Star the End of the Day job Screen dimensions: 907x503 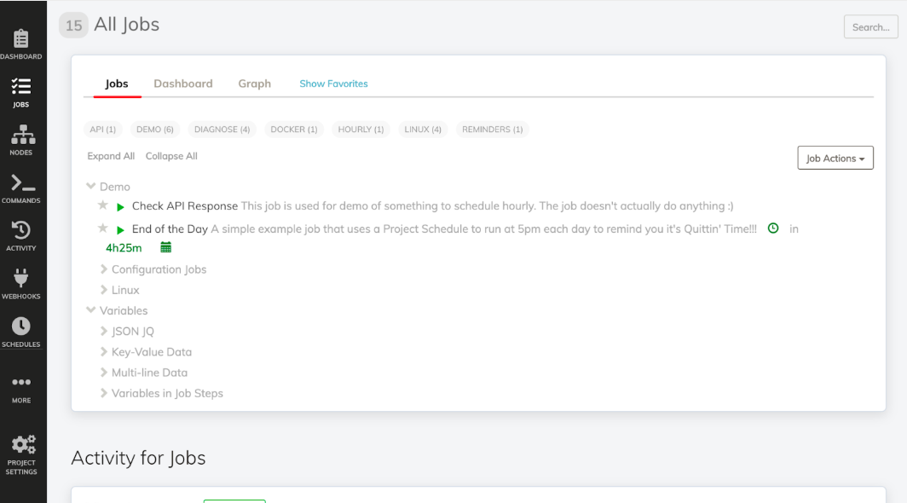[x=103, y=228]
